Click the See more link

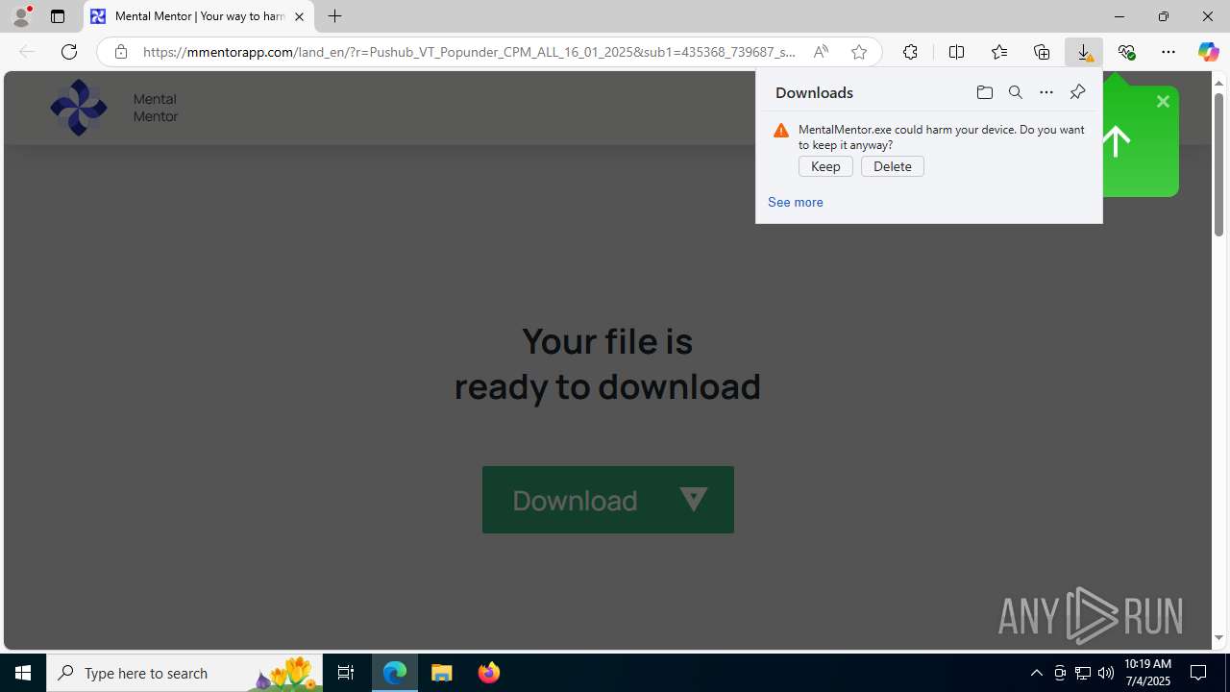click(795, 202)
